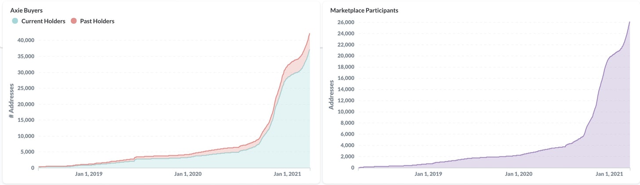Viewport: 640px width, 185px height.
Task: Click the 40,000 y-axis label
Action: pyautogui.click(x=25, y=40)
